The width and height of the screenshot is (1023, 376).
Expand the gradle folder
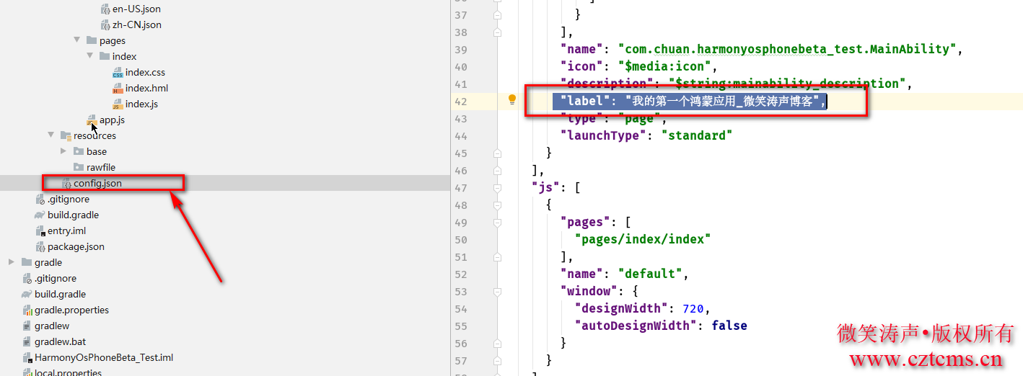(x=12, y=262)
